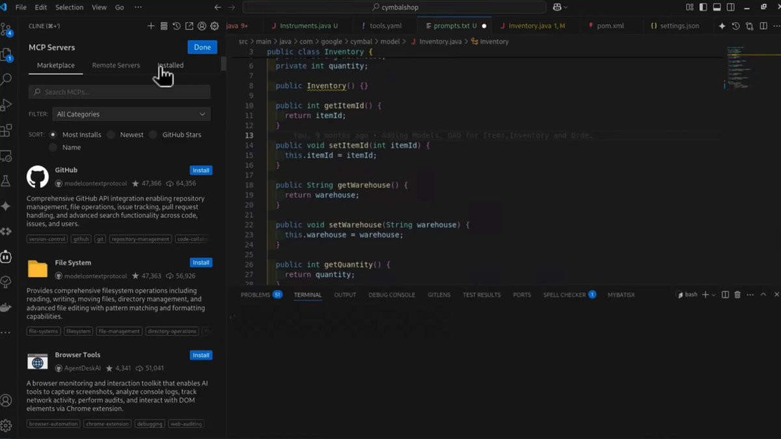781x439 pixels.
Task: Go back with navigation arrow
Action: point(218,7)
